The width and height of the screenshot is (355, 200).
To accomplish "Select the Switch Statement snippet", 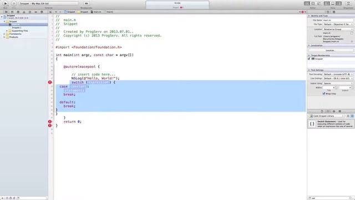I will (x=331, y=124).
